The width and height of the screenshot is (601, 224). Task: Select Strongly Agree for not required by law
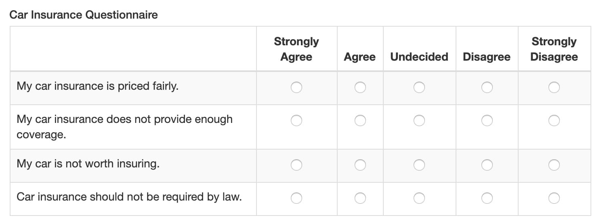click(296, 198)
